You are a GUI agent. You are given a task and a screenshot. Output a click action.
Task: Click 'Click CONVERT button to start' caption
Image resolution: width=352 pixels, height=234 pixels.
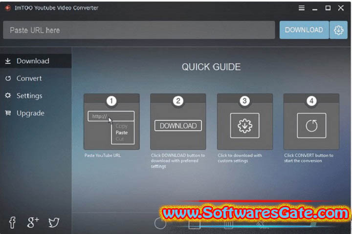308,158
